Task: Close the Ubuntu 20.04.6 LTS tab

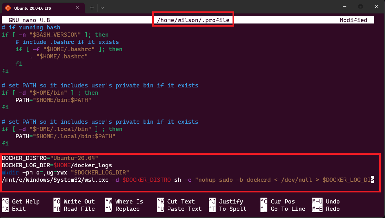Action: tap(78, 8)
